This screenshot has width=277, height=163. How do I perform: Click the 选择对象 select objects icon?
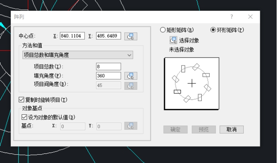(x=173, y=40)
